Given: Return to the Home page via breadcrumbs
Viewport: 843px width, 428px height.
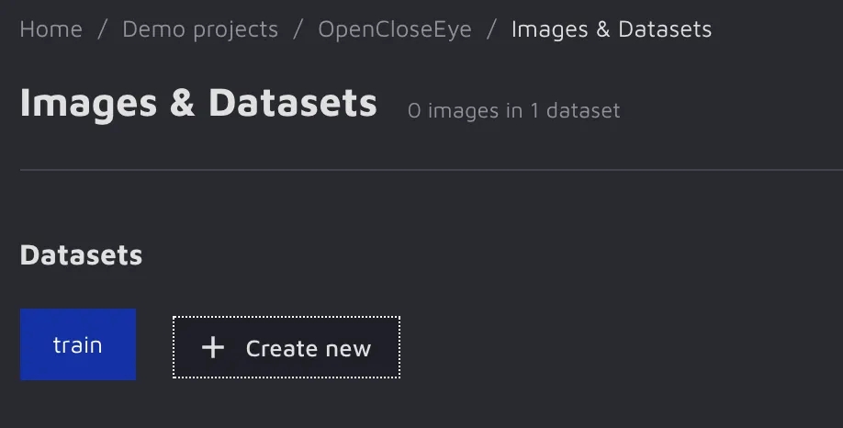Looking at the screenshot, I should coord(51,29).
